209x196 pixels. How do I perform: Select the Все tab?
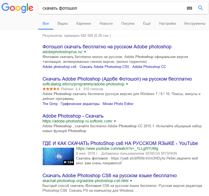[45, 24]
